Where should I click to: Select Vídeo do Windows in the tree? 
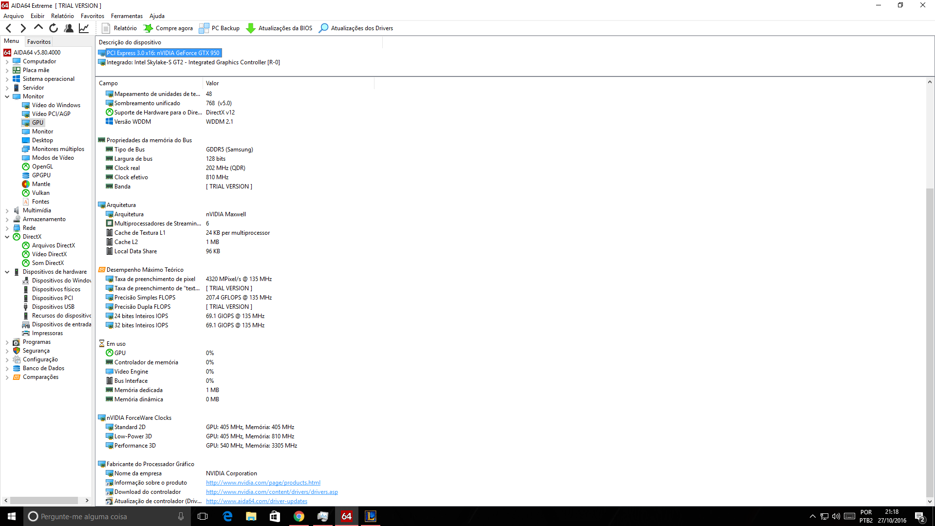pyautogui.click(x=56, y=105)
